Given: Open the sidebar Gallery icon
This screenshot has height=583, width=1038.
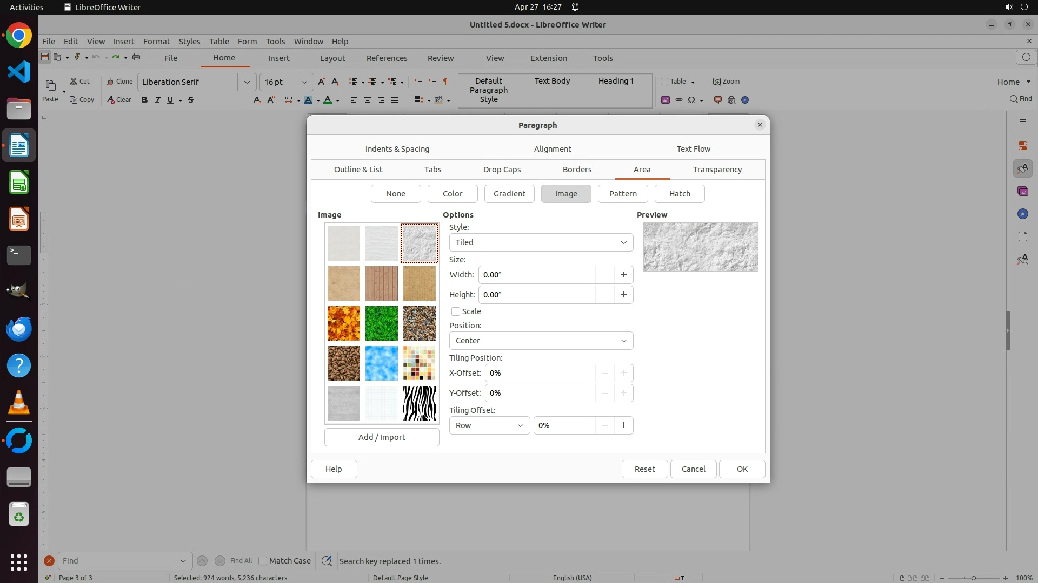Looking at the screenshot, I should point(1022,192).
